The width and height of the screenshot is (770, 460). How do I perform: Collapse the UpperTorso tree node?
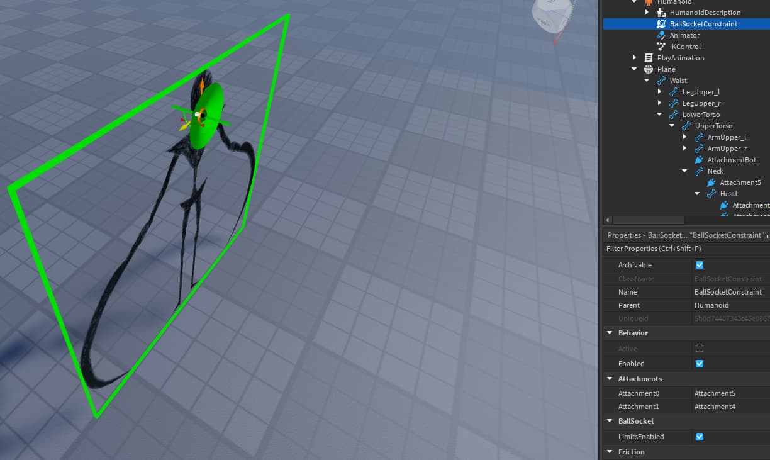[672, 125]
